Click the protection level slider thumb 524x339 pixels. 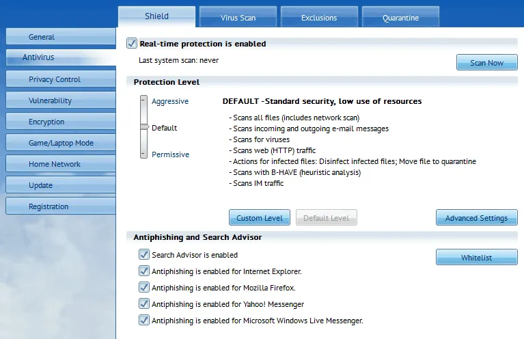point(144,127)
